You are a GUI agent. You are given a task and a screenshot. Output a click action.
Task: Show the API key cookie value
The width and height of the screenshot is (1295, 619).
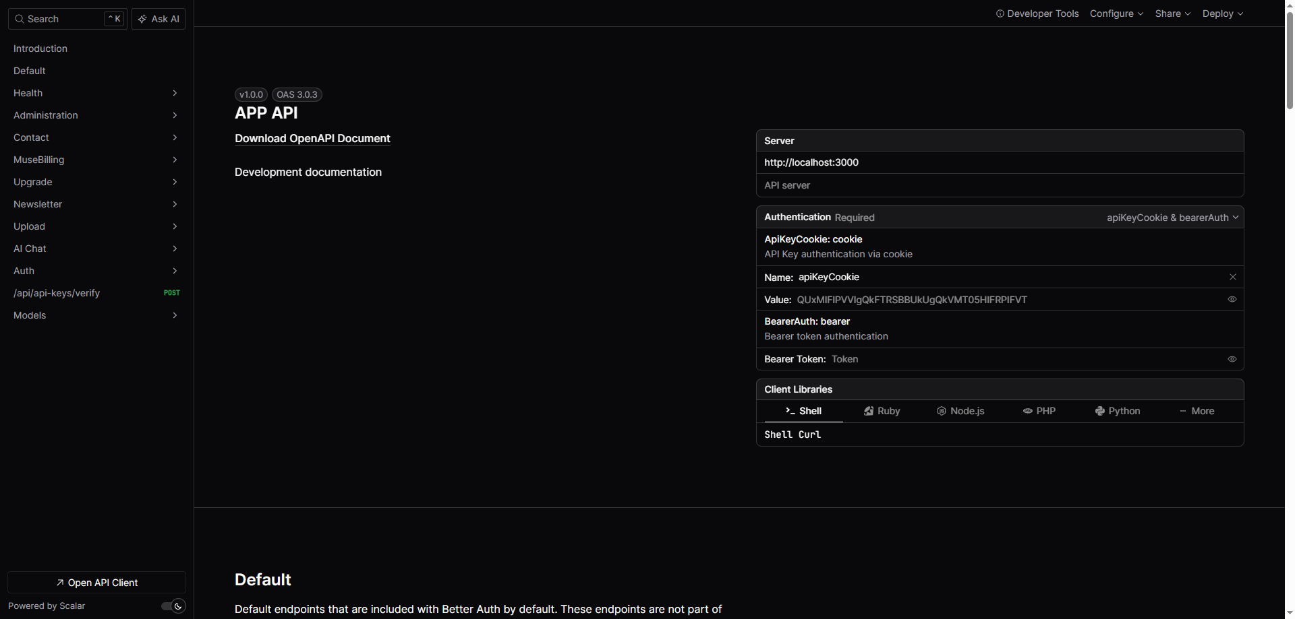(1232, 299)
